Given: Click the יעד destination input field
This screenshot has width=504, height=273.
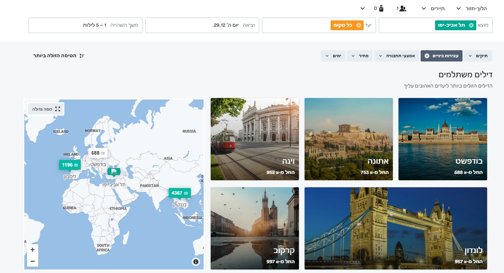Looking at the screenshot, I should pos(319,25).
